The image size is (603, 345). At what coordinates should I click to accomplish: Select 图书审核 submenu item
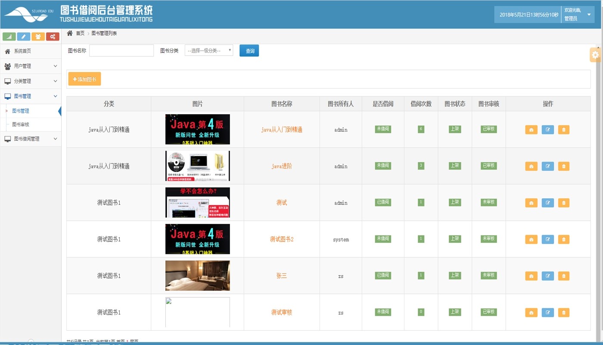(x=21, y=125)
